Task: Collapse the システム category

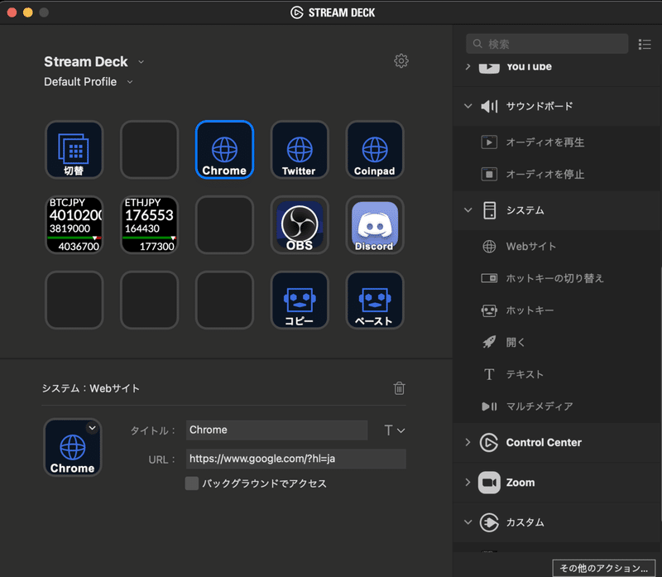Action: click(x=468, y=210)
